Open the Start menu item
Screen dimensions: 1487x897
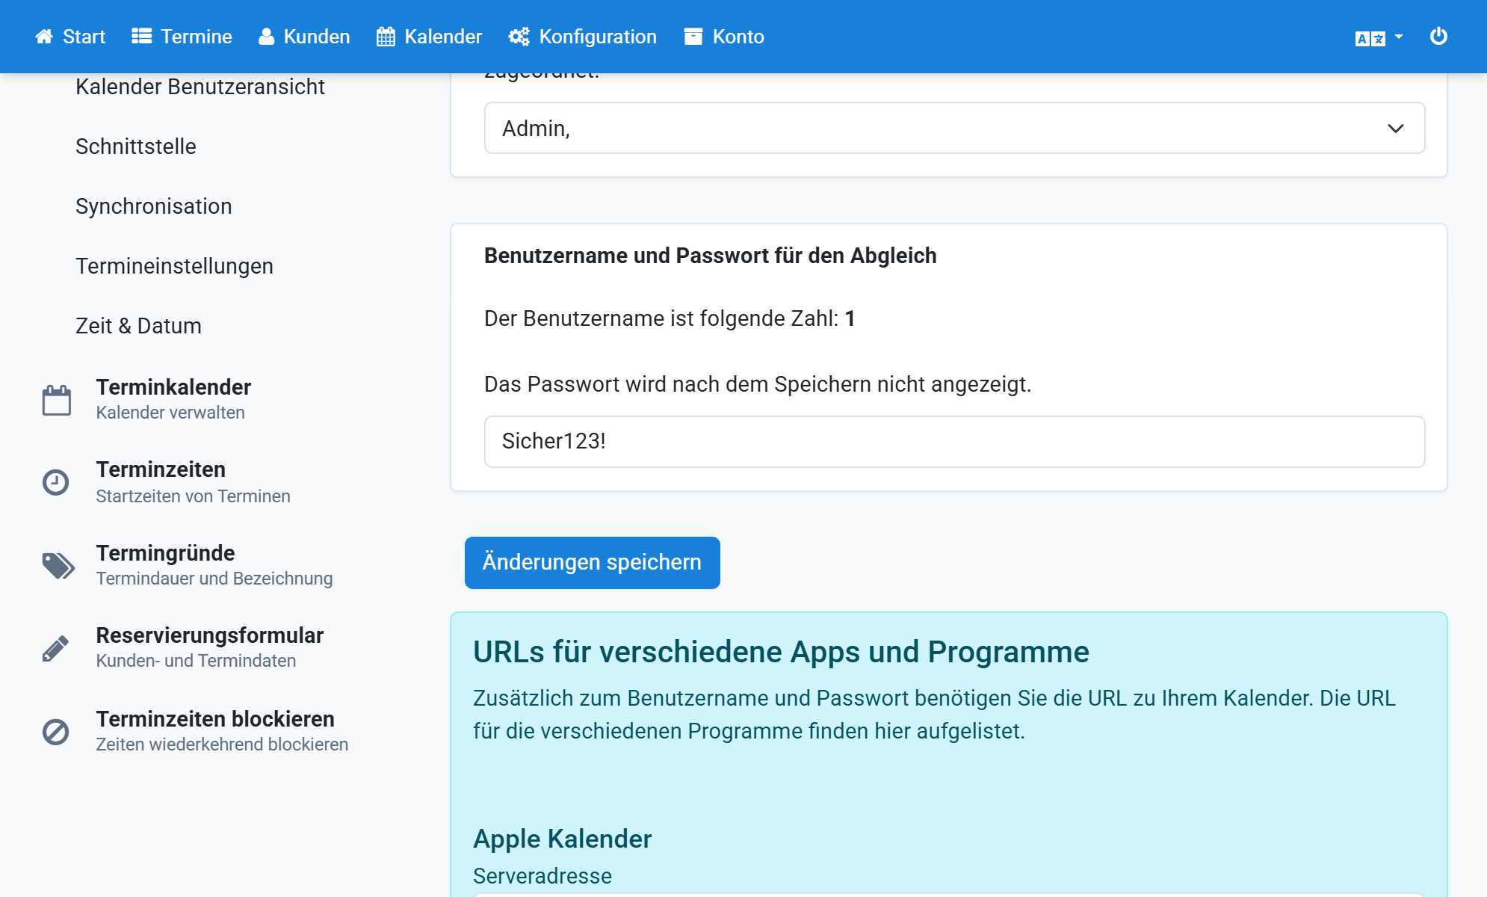[x=70, y=37]
